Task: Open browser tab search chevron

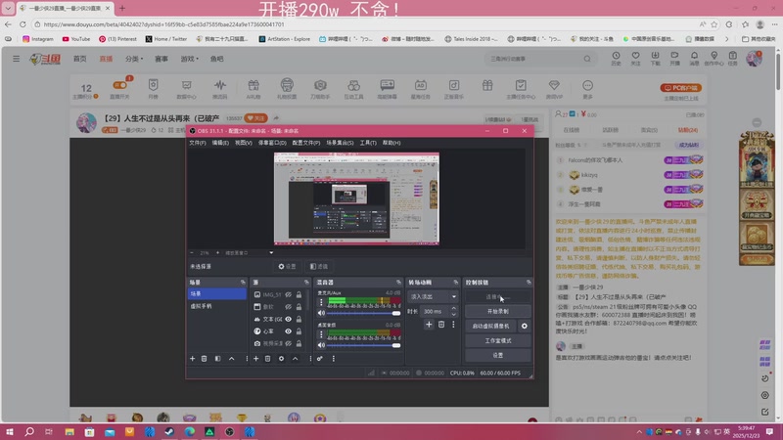Action: 8,8
